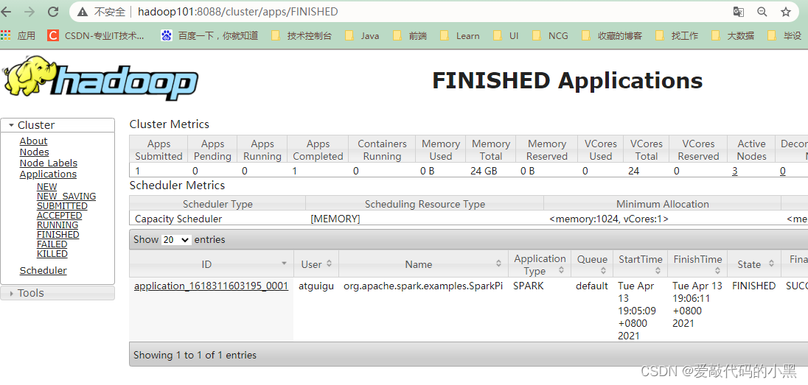Open the Baidu bookmark
Image resolution: width=808 pixels, height=385 pixels.
[x=209, y=35]
